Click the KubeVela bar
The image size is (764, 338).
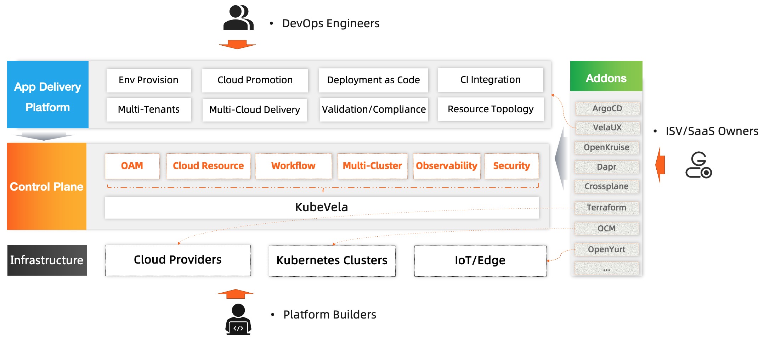321,207
